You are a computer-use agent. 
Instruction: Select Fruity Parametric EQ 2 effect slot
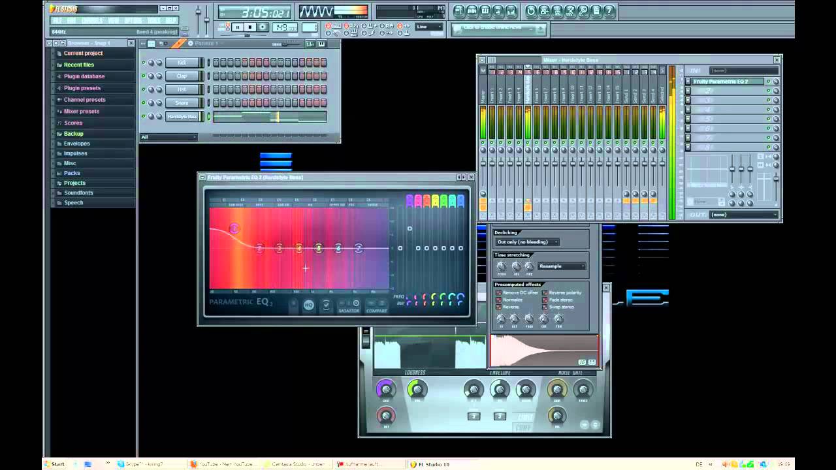(729, 82)
